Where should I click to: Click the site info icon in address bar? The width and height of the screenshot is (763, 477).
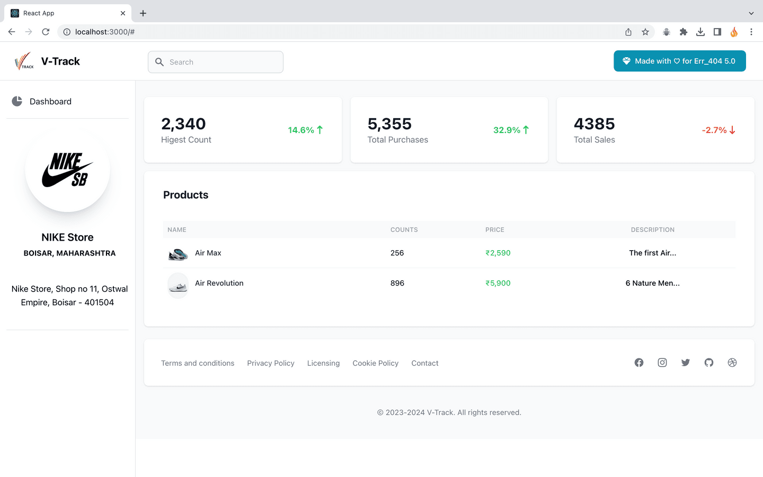[x=67, y=32]
